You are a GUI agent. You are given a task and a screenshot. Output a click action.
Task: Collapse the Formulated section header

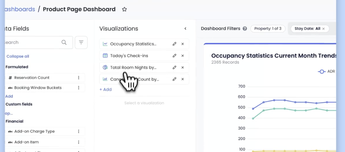pyautogui.click(x=17, y=67)
